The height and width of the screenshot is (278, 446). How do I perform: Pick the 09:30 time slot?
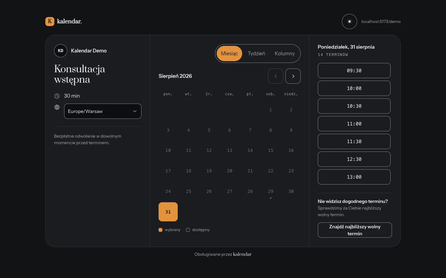click(x=354, y=71)
